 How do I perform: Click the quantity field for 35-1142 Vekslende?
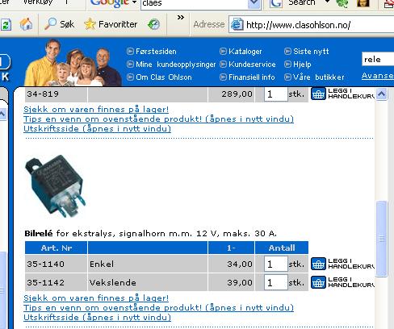276,282
